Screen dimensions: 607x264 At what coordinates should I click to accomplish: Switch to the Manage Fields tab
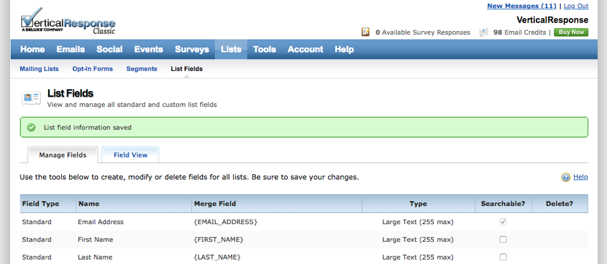coord(63,154)
